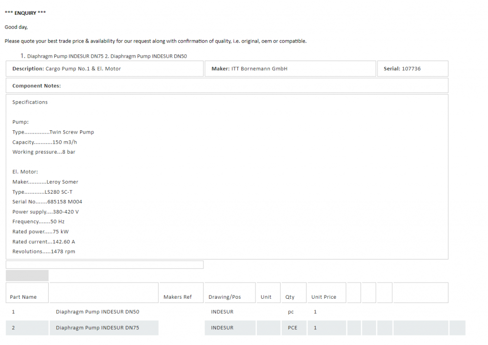The width and height of the screenshot is (488, 345).
Task: Select the Component Notes row
Action: (227, 86)
